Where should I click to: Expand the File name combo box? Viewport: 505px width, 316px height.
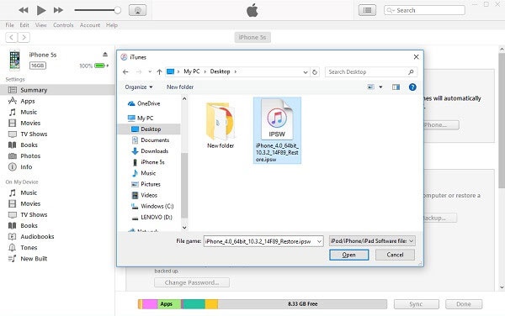[319, 241]
